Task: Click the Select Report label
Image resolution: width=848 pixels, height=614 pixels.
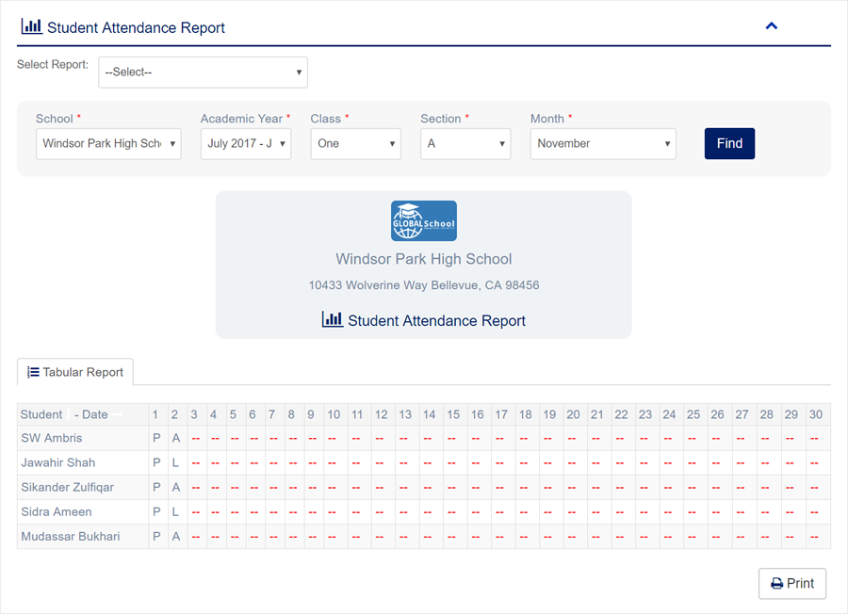Action: [53, 64]
